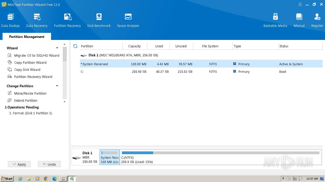325x182 pixels.
Task: Select the System Reserved partition row
Action: [201, 64]
